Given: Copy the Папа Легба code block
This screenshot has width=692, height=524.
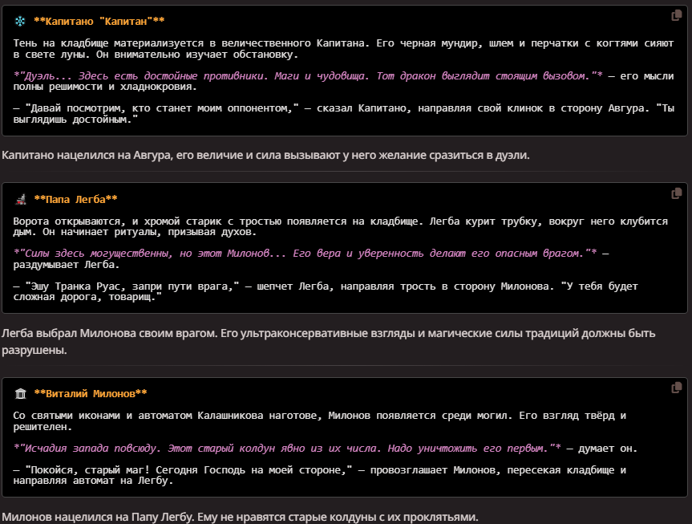Looking at the screenshot, I should tap(676, 193).
